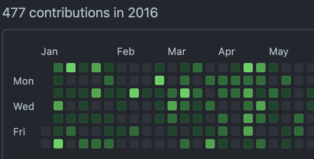Select the bright Tuesday February 16 cell
Screen dimensions: 314x159
pos(134,93)
